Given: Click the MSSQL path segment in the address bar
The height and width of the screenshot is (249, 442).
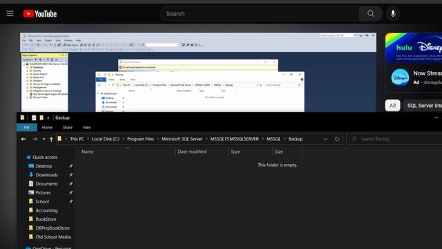Looking at the screenshot, I should pyautogui.click(x=273, y=139).
